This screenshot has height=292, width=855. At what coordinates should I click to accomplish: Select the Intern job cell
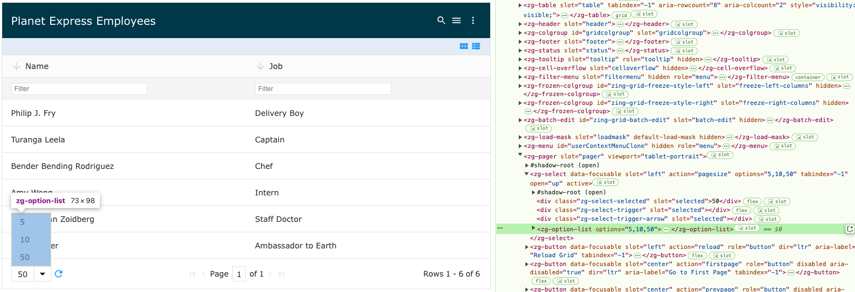pos(368,193)
